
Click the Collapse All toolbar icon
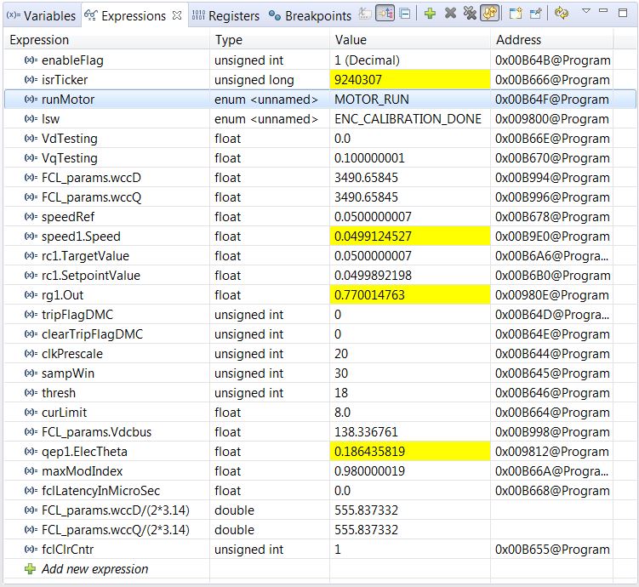pyautogui.click(x=404, y=14)
